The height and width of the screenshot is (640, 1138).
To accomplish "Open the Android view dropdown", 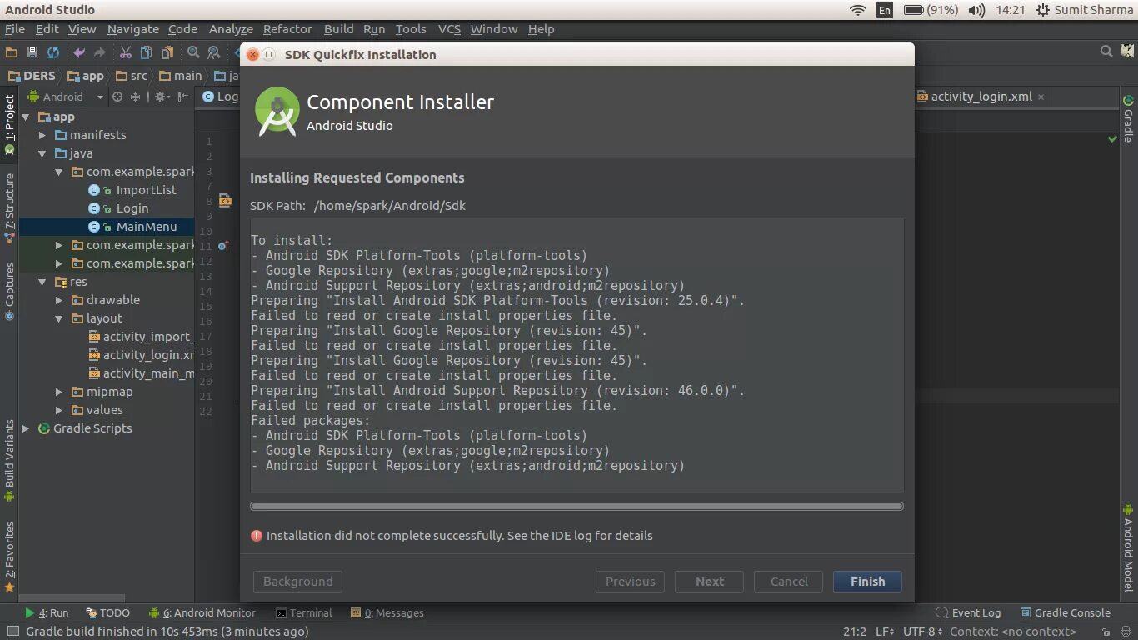I will pos(66,97).
